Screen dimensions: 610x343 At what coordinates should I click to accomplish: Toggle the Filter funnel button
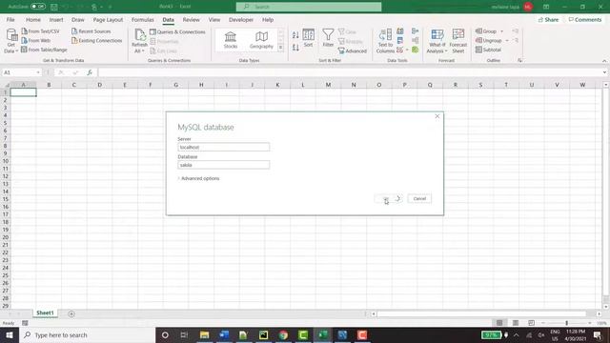pyautogui.click(x=328, y=38)
